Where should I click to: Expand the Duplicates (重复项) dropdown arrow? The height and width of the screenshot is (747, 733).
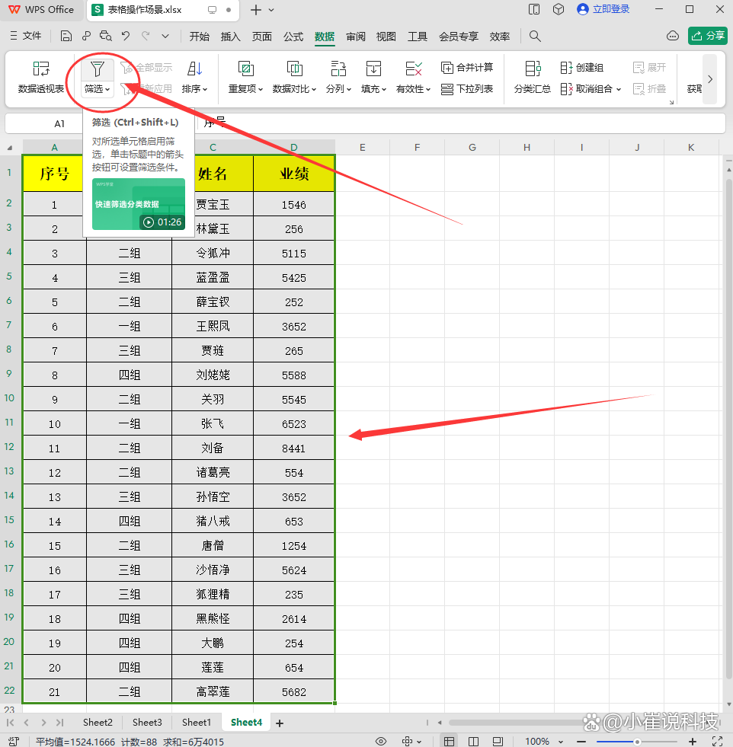261,90
